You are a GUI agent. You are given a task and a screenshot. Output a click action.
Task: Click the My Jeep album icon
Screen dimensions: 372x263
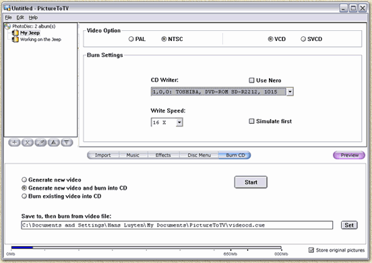tap(15, 33)
